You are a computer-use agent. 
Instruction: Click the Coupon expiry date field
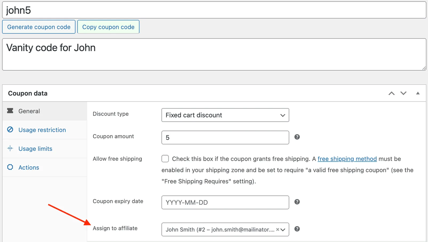[x=225, y=202]
